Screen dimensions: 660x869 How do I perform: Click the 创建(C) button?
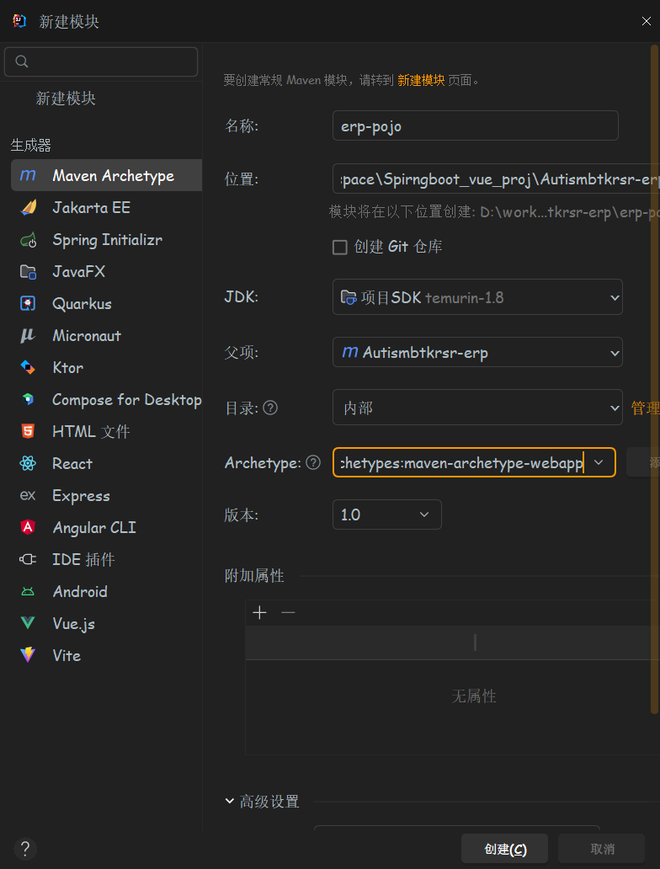pyautogui.click(x=505, y=849)
